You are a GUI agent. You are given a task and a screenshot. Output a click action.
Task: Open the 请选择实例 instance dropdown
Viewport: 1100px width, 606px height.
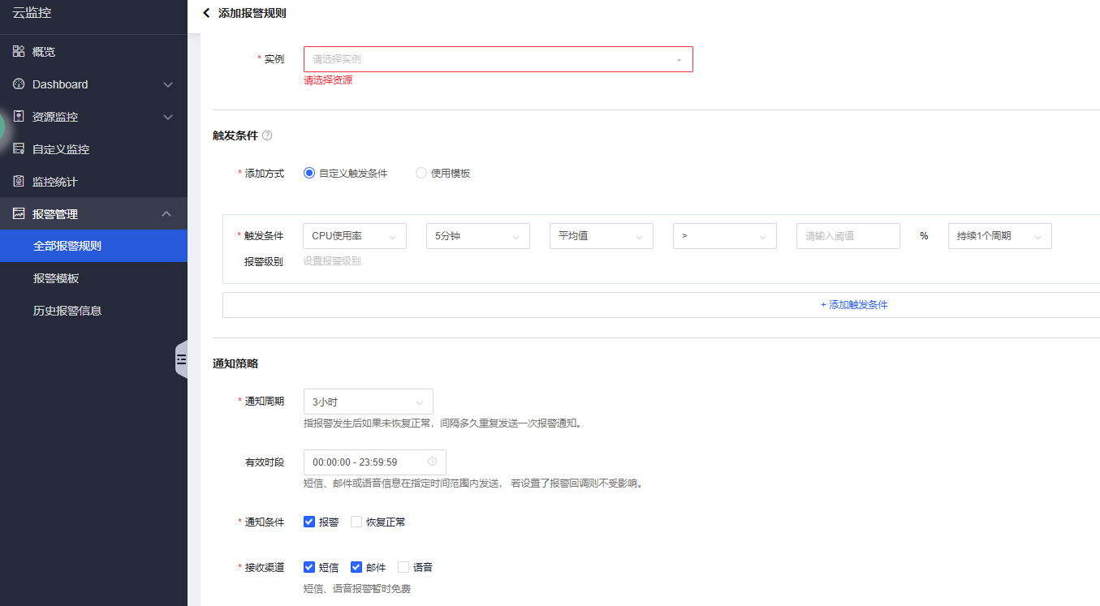(498, 59)
